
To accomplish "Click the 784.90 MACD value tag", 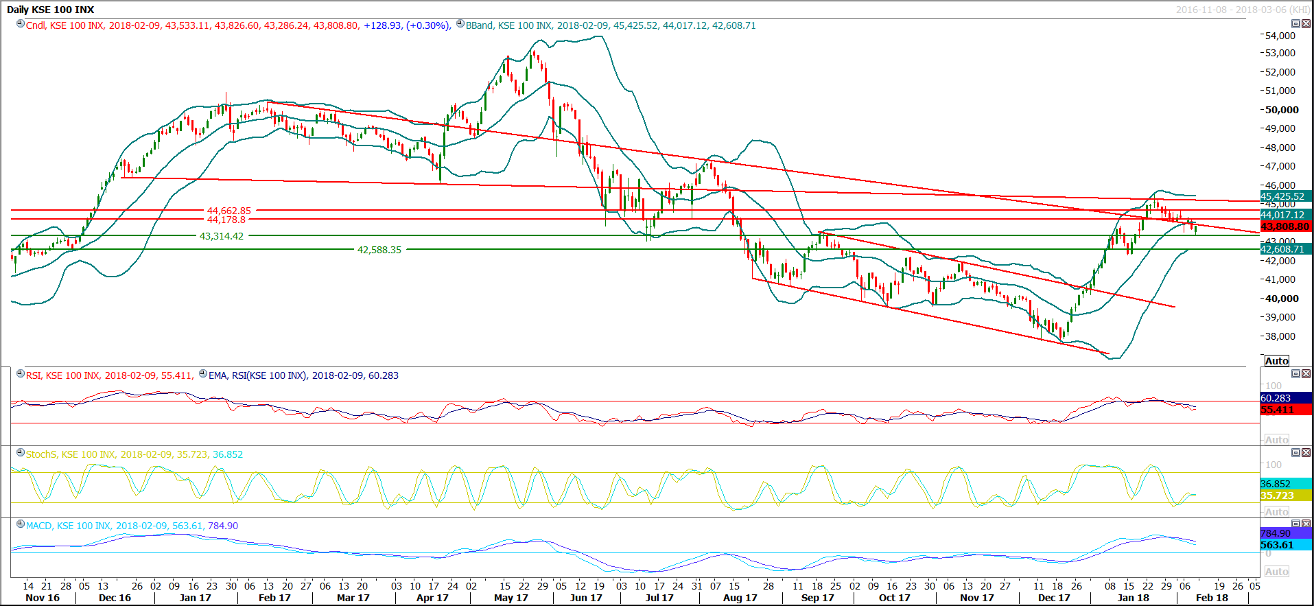I will (x=1286, y=533).
